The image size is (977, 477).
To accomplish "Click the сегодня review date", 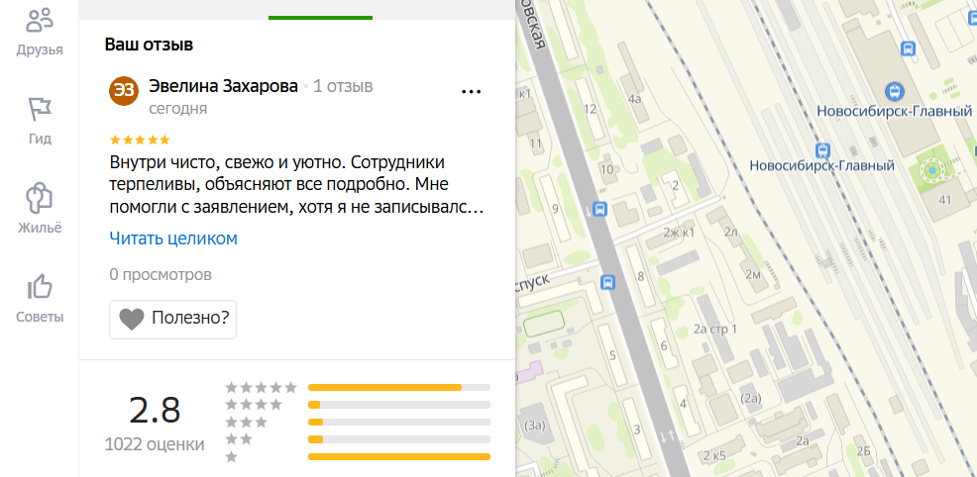I will click(178, 109).
